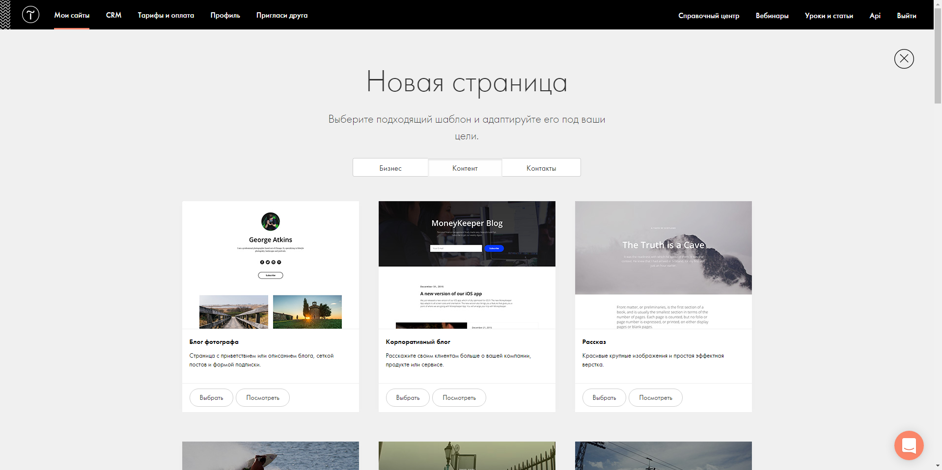Click the George Atkins template thumbnail
Screen dimensions: 942x470
[x=270, y=265]
